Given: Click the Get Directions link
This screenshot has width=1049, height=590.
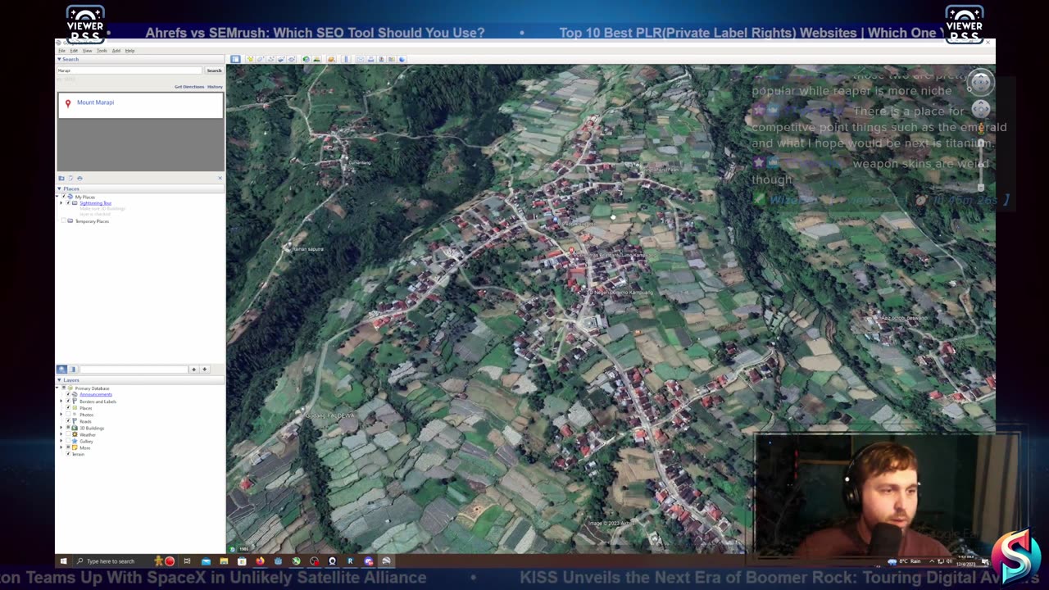Looking at the screenshot, I should coord(189,87).
